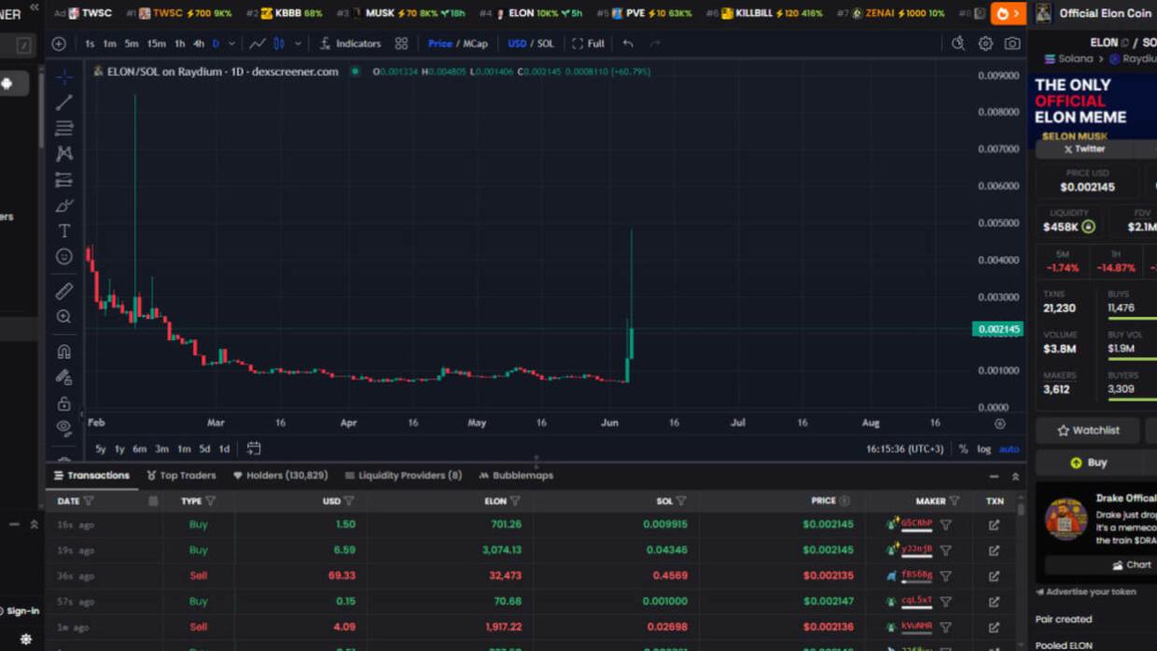
Task: Open transaction link for the 69.33 sell row
Action: click(x=994, y=576)
